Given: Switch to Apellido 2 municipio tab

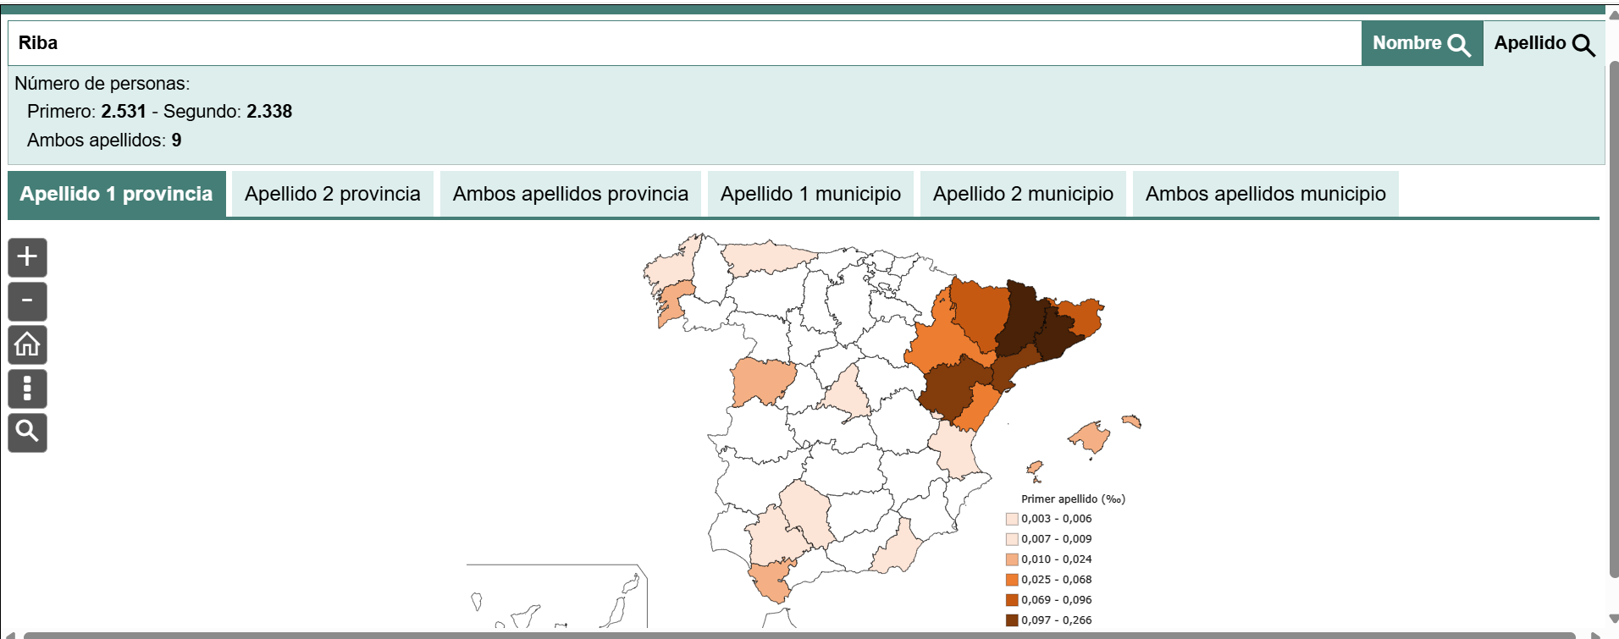Looking at the screenshot, I should pos(1023,194).
